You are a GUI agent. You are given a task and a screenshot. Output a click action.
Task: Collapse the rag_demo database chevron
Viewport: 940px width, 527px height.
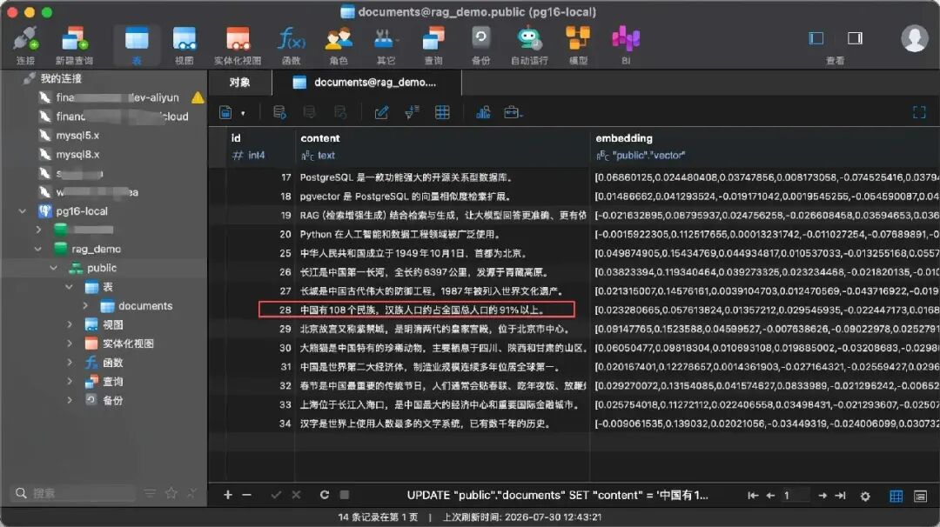(38, 249)
